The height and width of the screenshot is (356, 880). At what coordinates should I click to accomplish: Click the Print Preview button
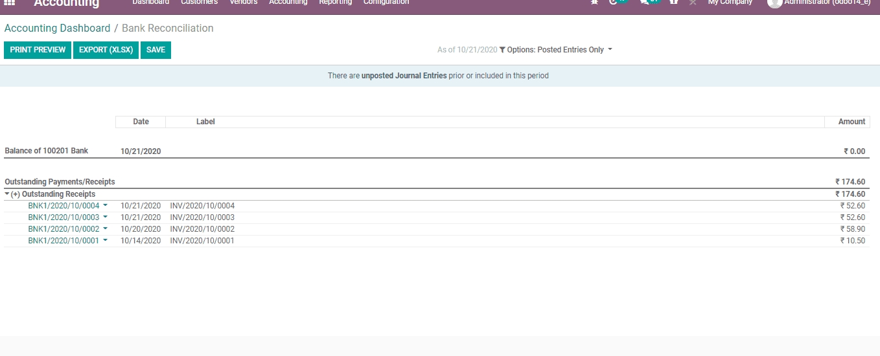click(x=38, y=50)
